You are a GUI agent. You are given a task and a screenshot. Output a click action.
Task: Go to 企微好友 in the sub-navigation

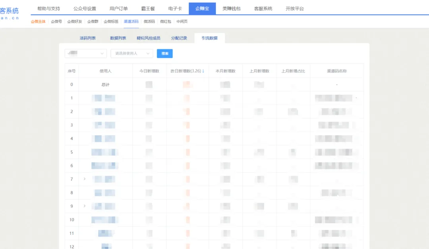[75, 21]
